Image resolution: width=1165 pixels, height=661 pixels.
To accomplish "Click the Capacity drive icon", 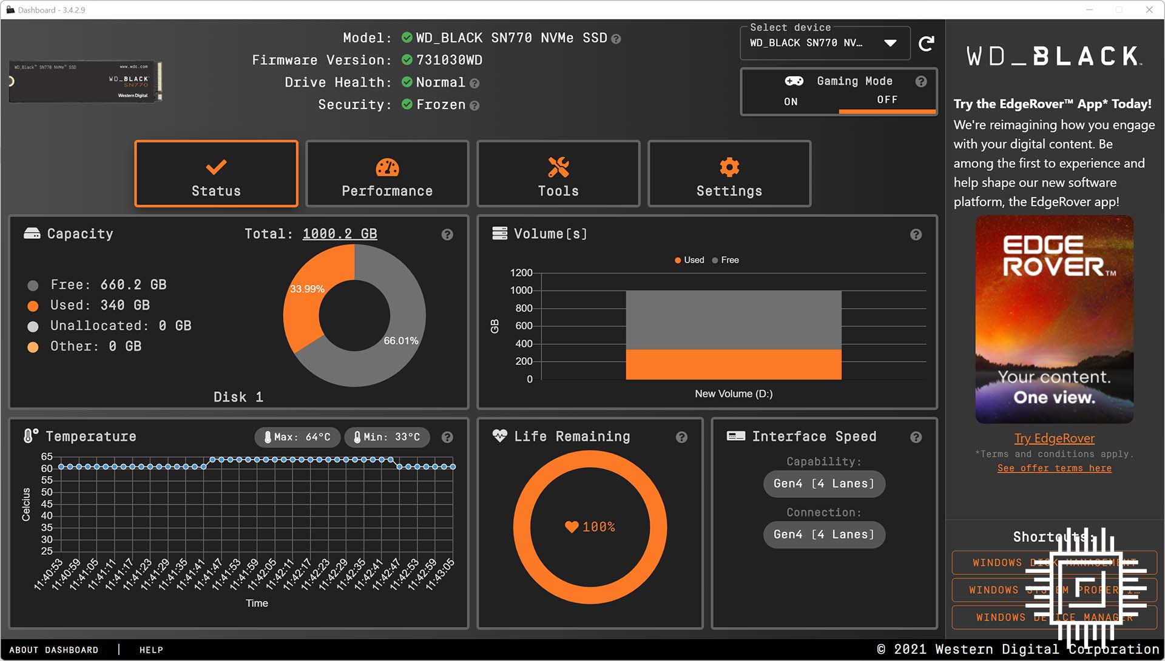I will tap(32, 233).
